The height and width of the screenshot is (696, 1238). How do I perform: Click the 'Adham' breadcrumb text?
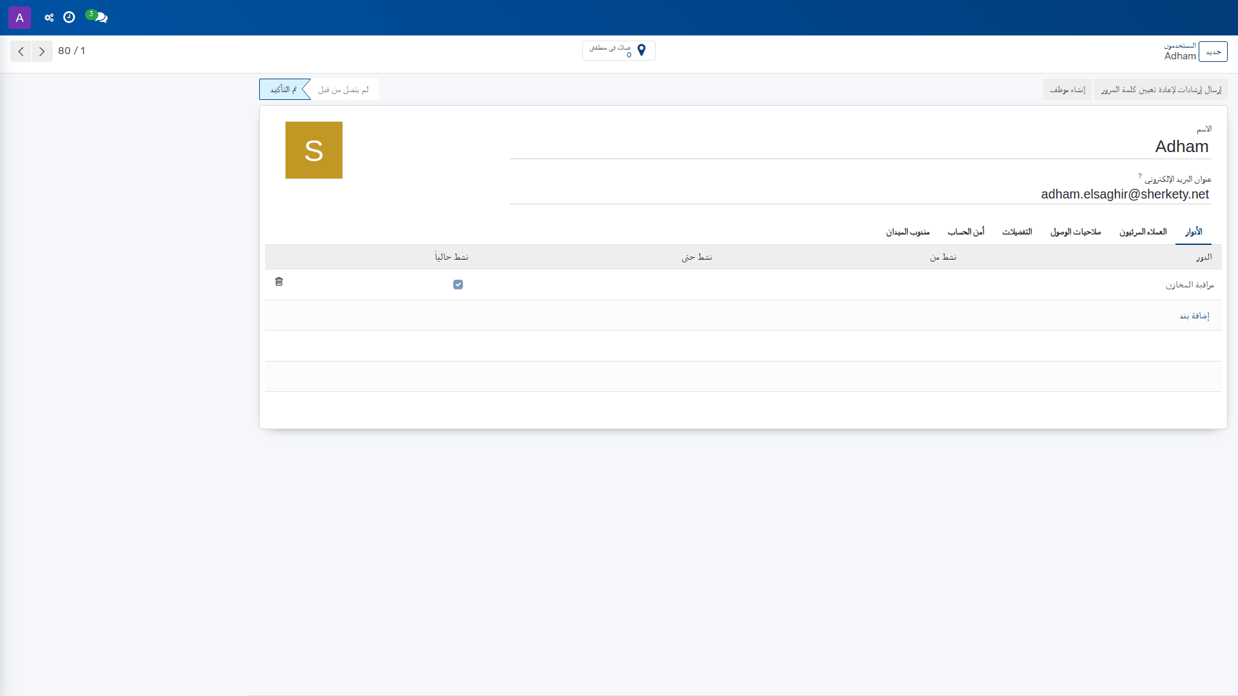1180,56
